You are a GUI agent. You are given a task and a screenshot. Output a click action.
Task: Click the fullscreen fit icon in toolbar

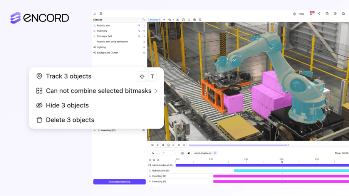(x=189, y=20)
